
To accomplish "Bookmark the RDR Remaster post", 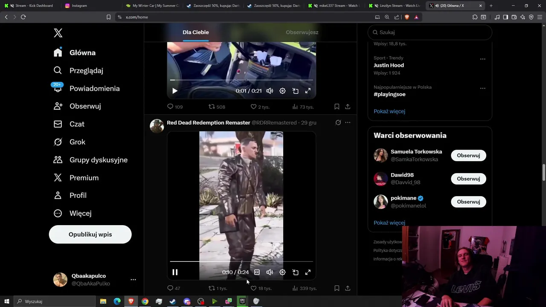I will click(x=337, y=288).
